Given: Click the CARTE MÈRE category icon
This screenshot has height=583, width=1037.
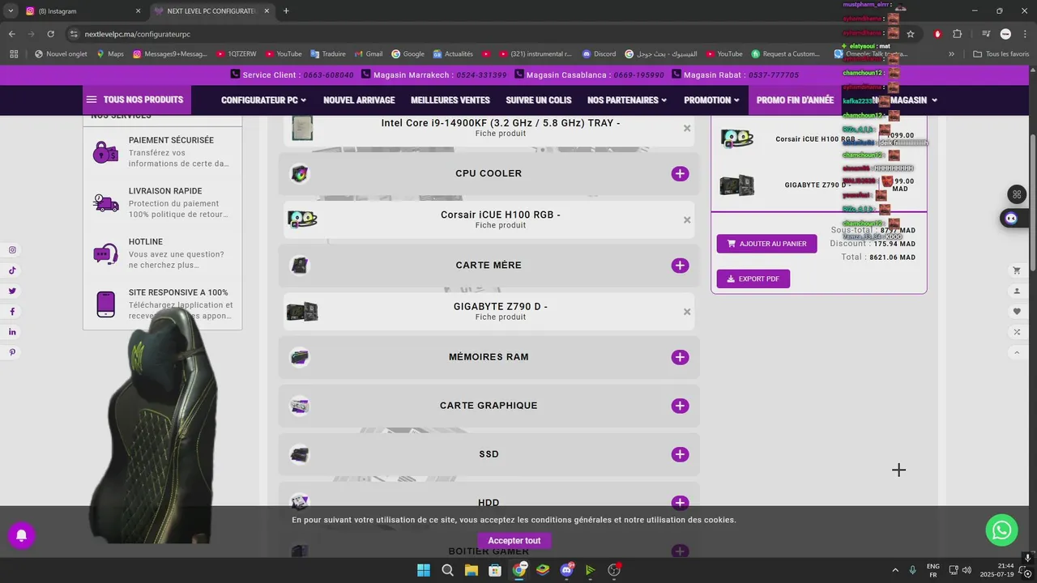Looking at the screenshot, I should (x=300, y=266).
